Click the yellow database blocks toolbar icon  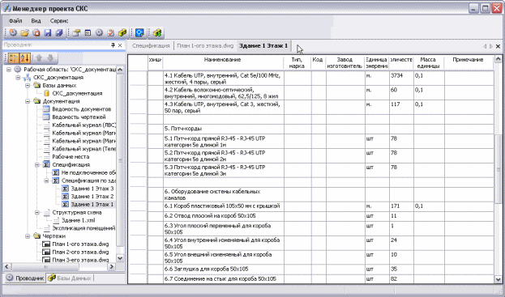[122, 33]
